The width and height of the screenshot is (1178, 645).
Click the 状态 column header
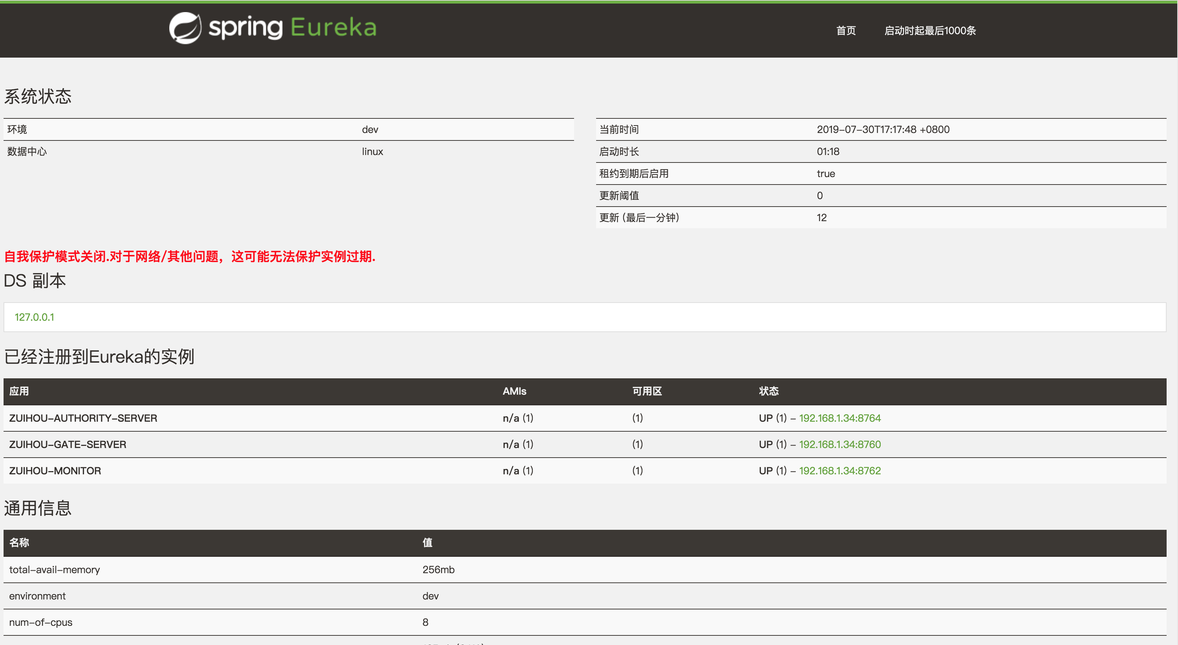[768, 391]
